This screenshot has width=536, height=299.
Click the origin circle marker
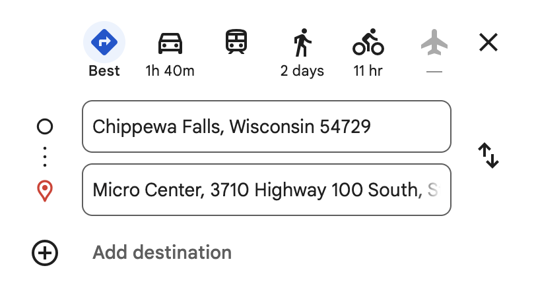[x=45, y=126]
